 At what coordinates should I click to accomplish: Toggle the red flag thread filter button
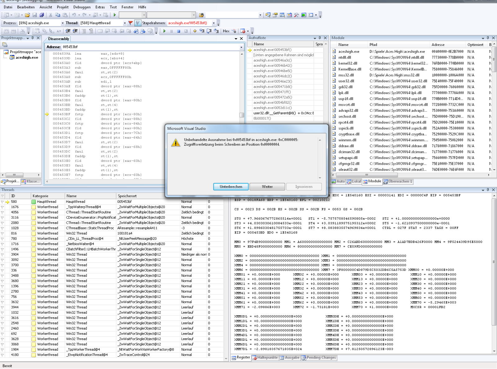click(x=131, y=23)
